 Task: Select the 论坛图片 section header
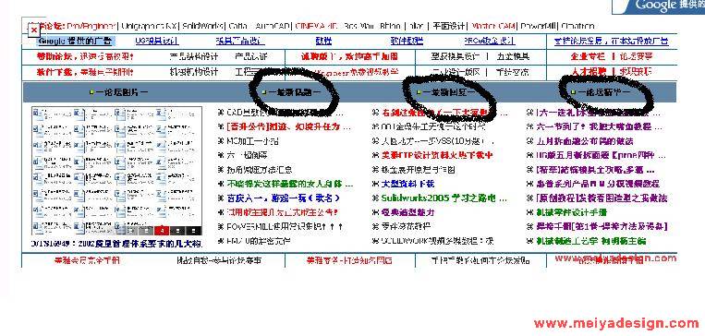point(121,92)
